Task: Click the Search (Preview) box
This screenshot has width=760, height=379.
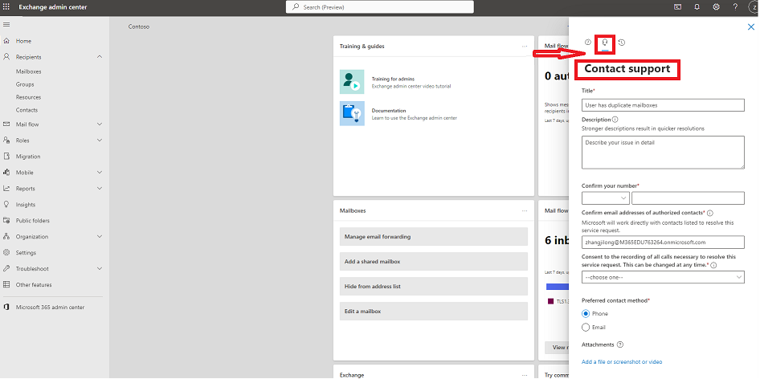Action: (x=380, y=6)
